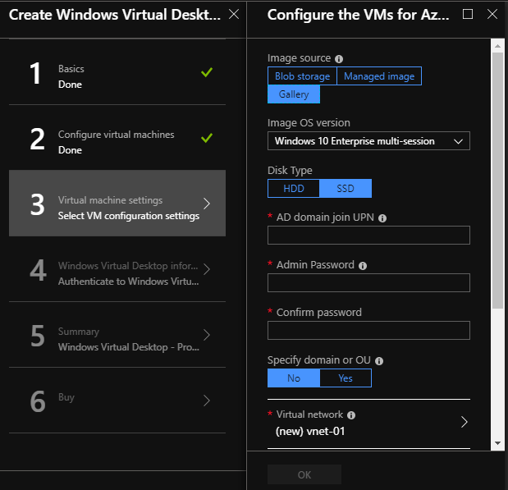Go to step 1 Basics
The height and width of the screenshot is (490, 508).
pyautogui.click(x=117, y=76)
